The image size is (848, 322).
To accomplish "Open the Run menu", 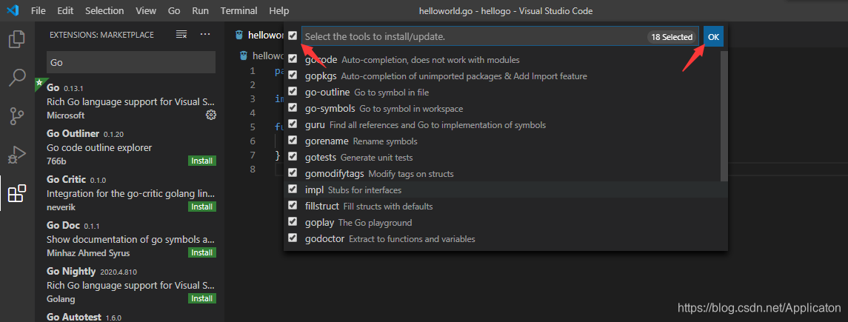I will tap(200, 10).
